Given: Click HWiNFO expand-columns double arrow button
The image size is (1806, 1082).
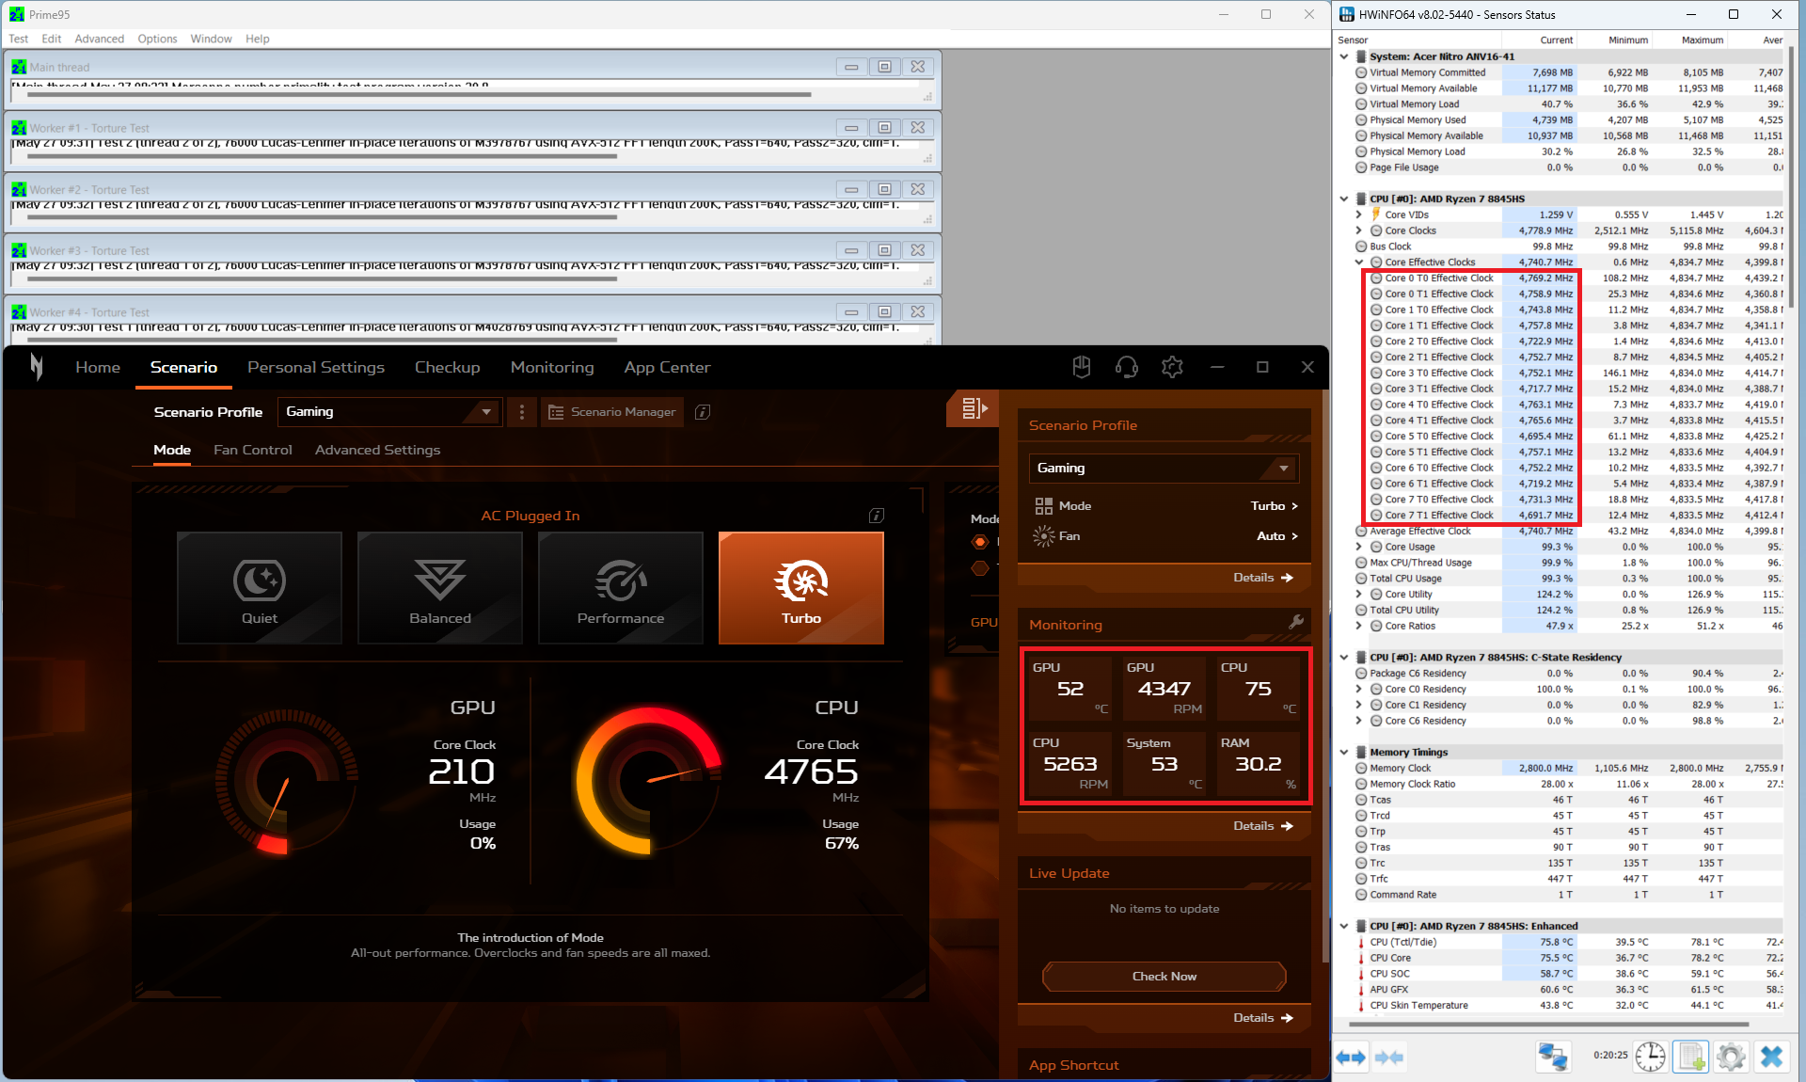Looking at the screenshot, I should 1351,1058.
